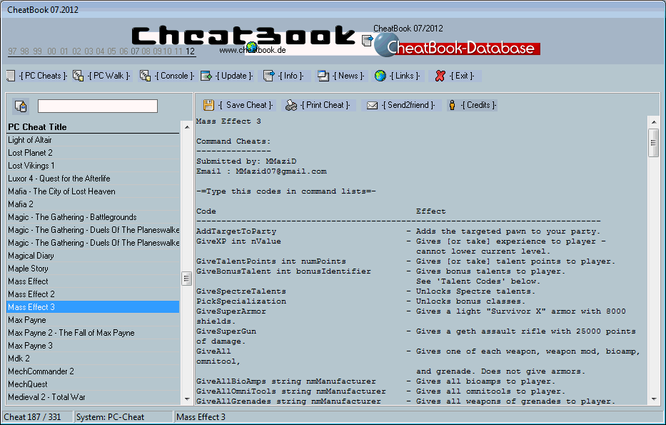Open the Update menu label
The image size is (666, 425).
[x=234, y=76]
